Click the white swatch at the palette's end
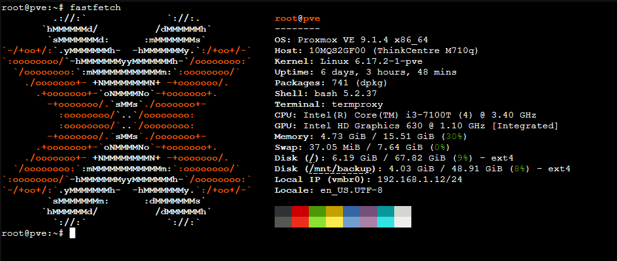Screen dimensions: 617x261 402,222
